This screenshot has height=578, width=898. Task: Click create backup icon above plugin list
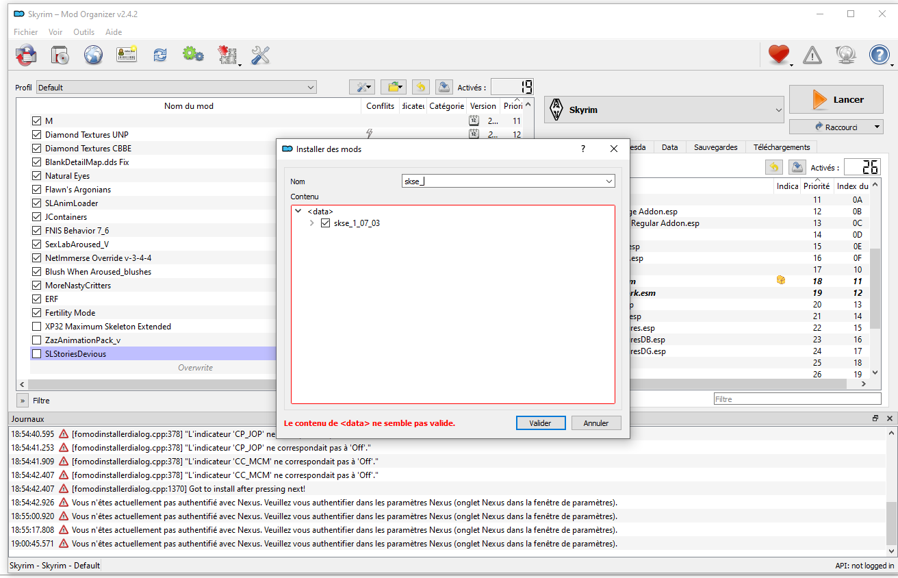pyautogui.click(x=797, y=167)
